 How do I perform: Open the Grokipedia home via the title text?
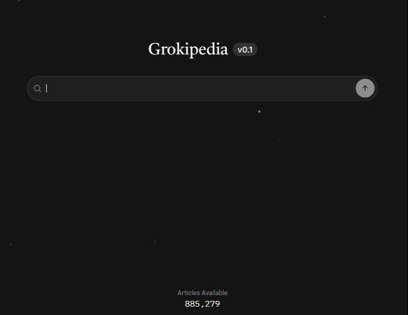pyautogui.click(x=188, y=49)
